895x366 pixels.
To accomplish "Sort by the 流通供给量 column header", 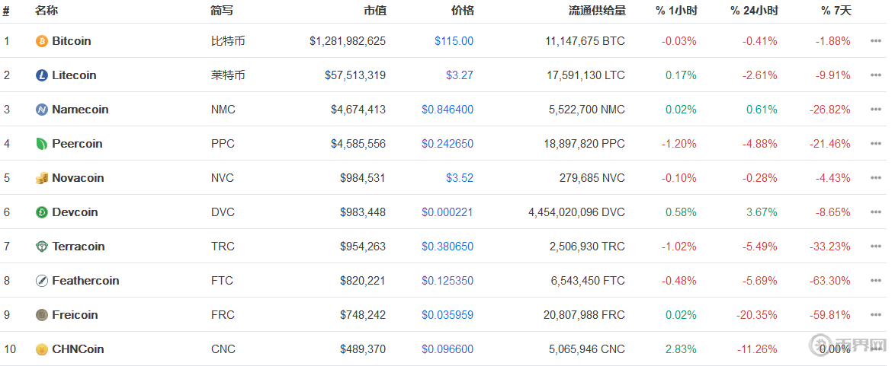I will tap(597, 10).
